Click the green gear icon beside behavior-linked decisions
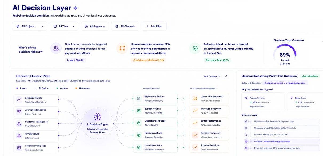This screenshot has width=323, height=156. point(195,48)
